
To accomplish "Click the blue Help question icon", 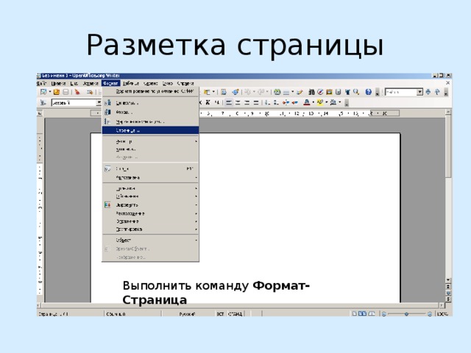I will pos(369,92).
